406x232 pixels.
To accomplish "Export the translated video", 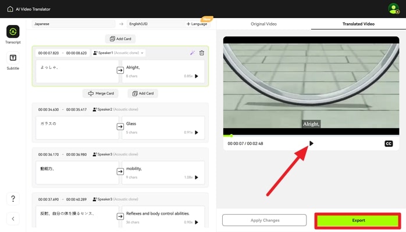I will (358, 220).
